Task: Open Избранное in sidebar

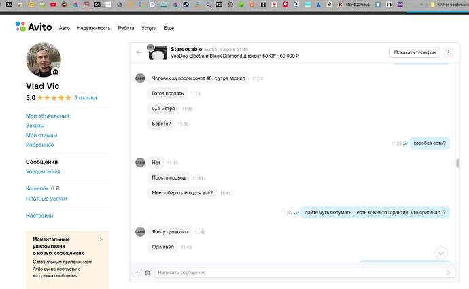Action: click(40, 145)
